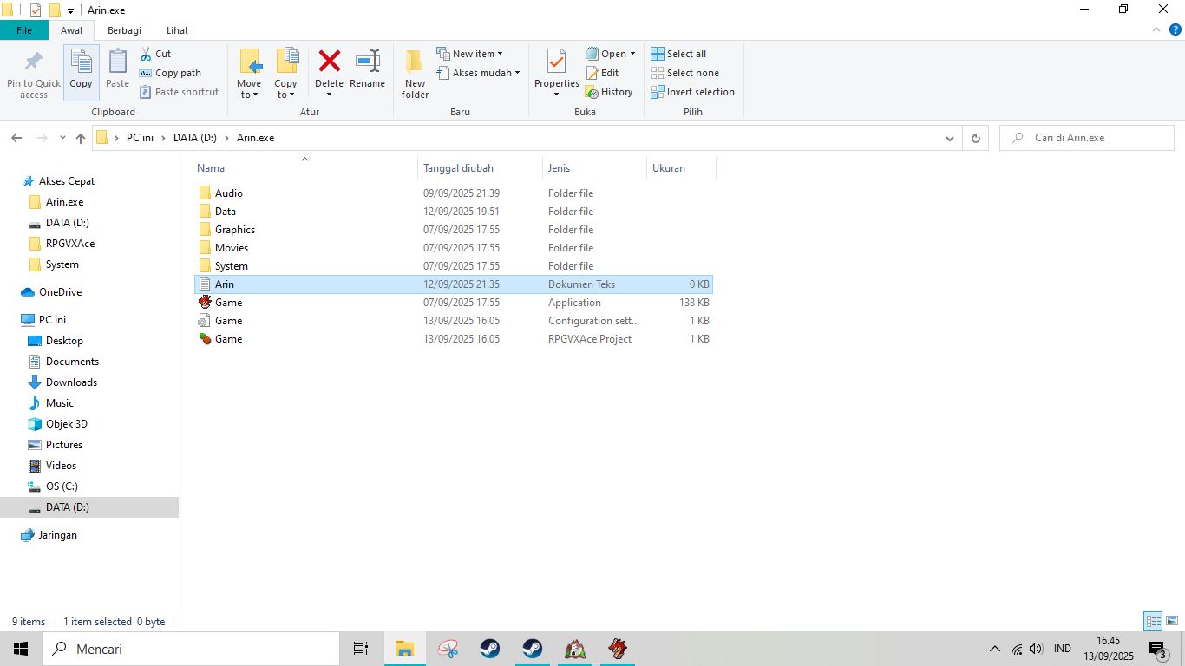Image resolution: width=1185 pixels, height=666 pixels.
Task: Click the Copy ribbon button
Action: point(81,71)
